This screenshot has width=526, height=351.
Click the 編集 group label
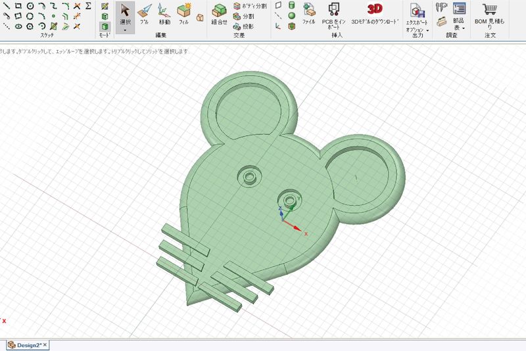pyautogui.click(x=160, y=35)
